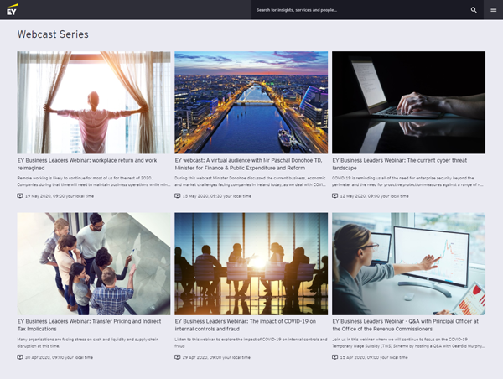The width and height of the screenshot is (503, 379).
Task: Click webcast icon beside 19 May 2020 date
Action: tap(20, 195)
